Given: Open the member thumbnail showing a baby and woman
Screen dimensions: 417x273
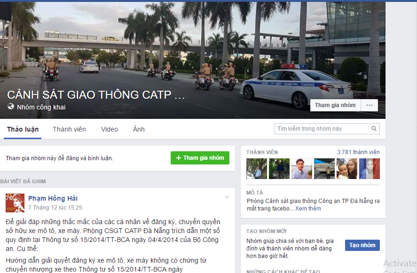Looking at the screenshot, I should (x=347, y=169).
